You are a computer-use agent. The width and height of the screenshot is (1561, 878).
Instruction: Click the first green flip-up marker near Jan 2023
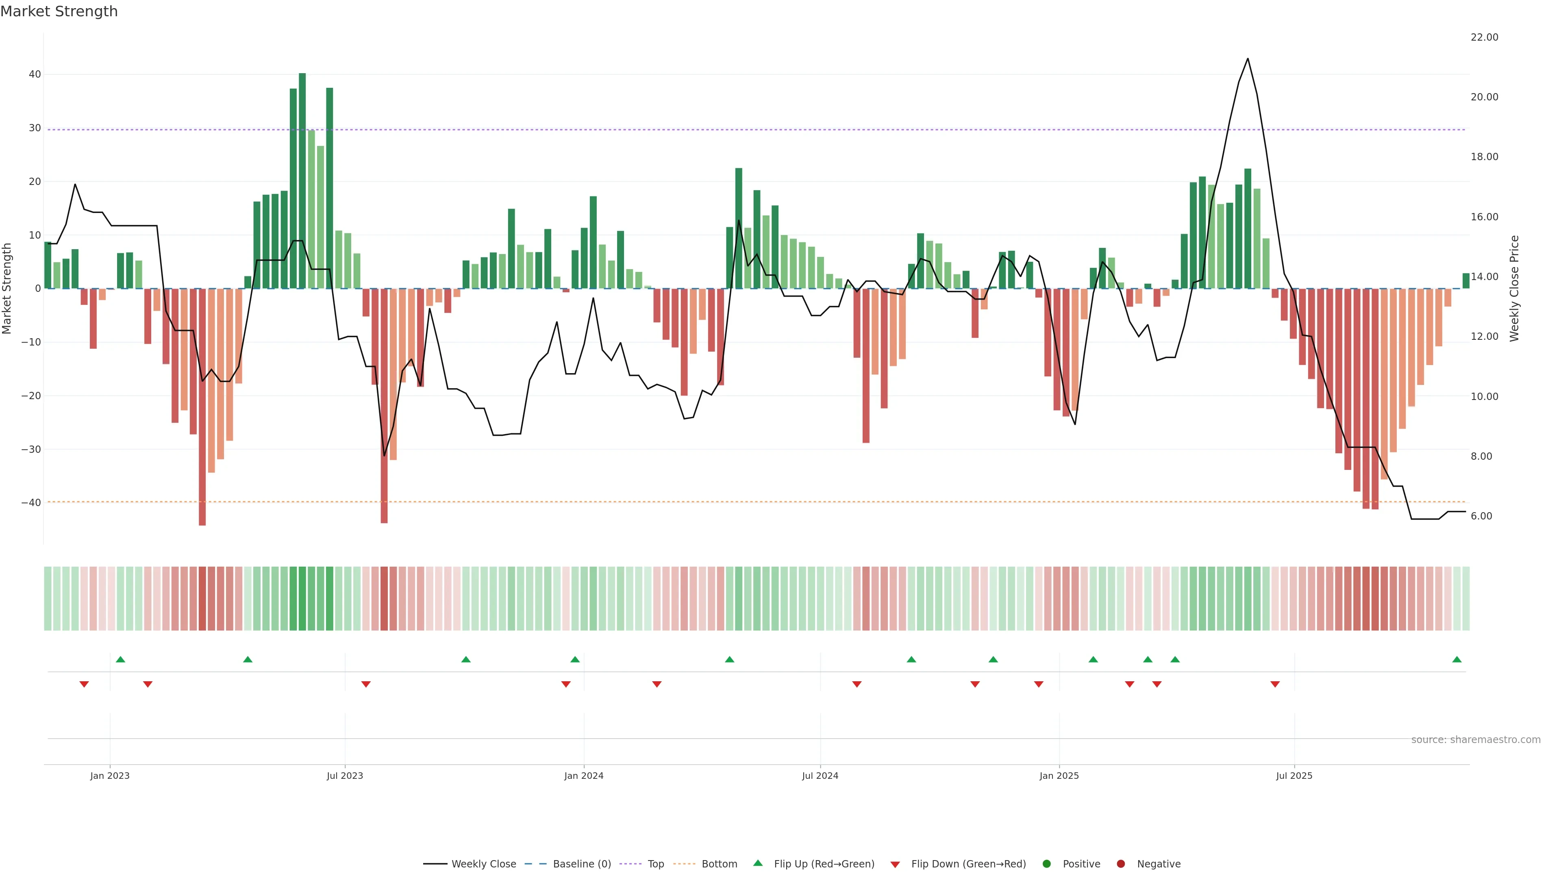(121, 659)
